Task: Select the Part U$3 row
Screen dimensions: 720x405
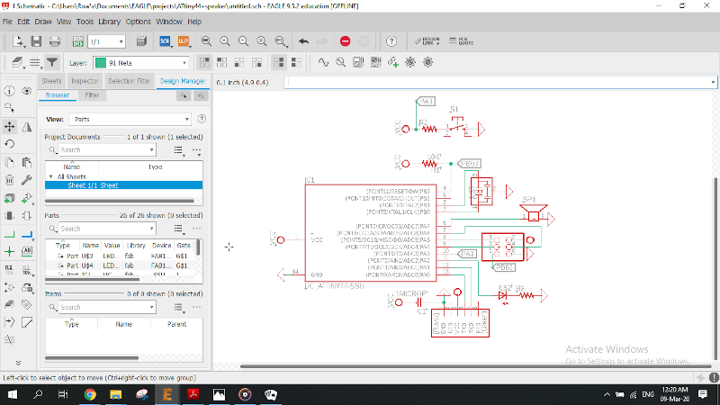Action: click(121, 256)
